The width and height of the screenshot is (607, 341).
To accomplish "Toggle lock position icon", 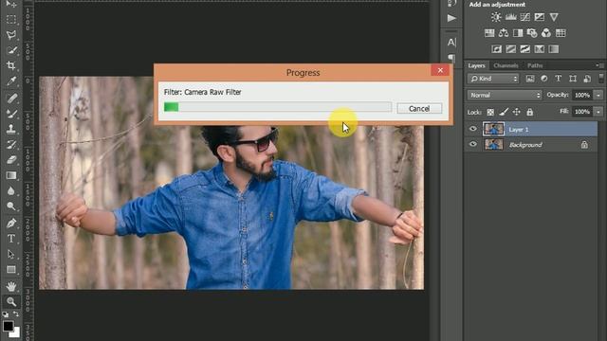I will pos(516,112).
